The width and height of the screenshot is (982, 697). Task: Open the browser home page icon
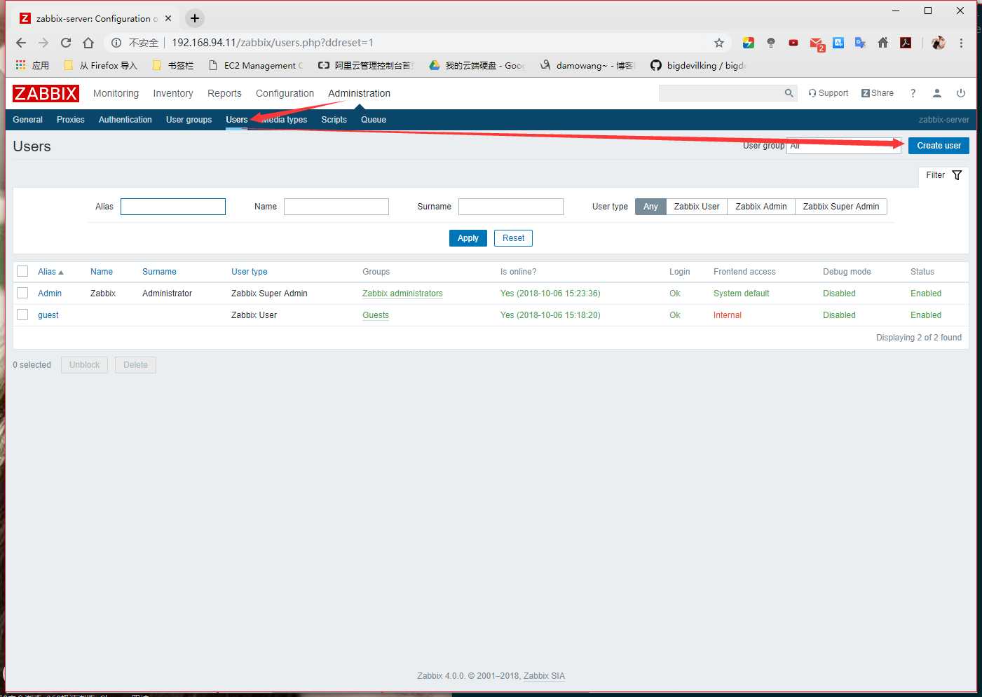(88, 43)
